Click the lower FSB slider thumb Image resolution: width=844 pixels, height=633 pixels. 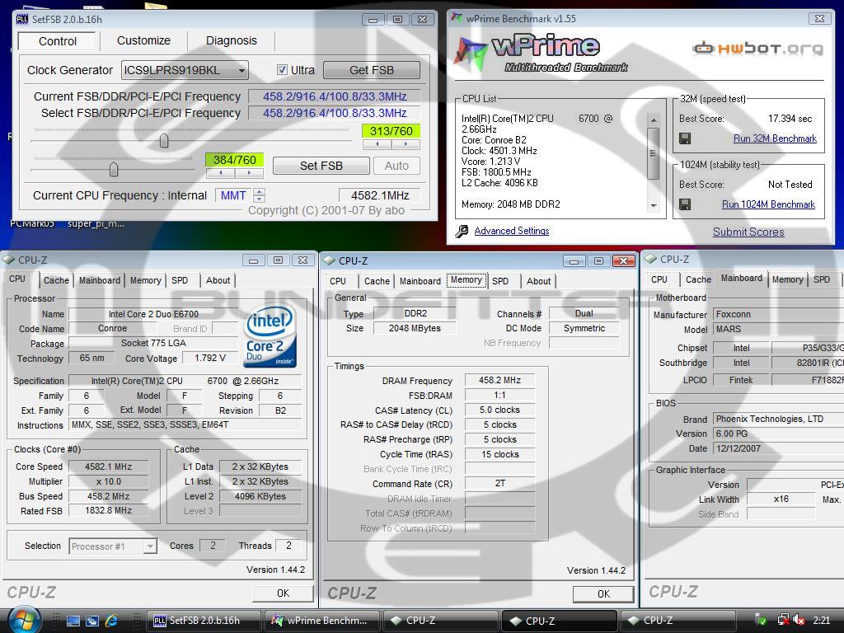tap(114, 170)
